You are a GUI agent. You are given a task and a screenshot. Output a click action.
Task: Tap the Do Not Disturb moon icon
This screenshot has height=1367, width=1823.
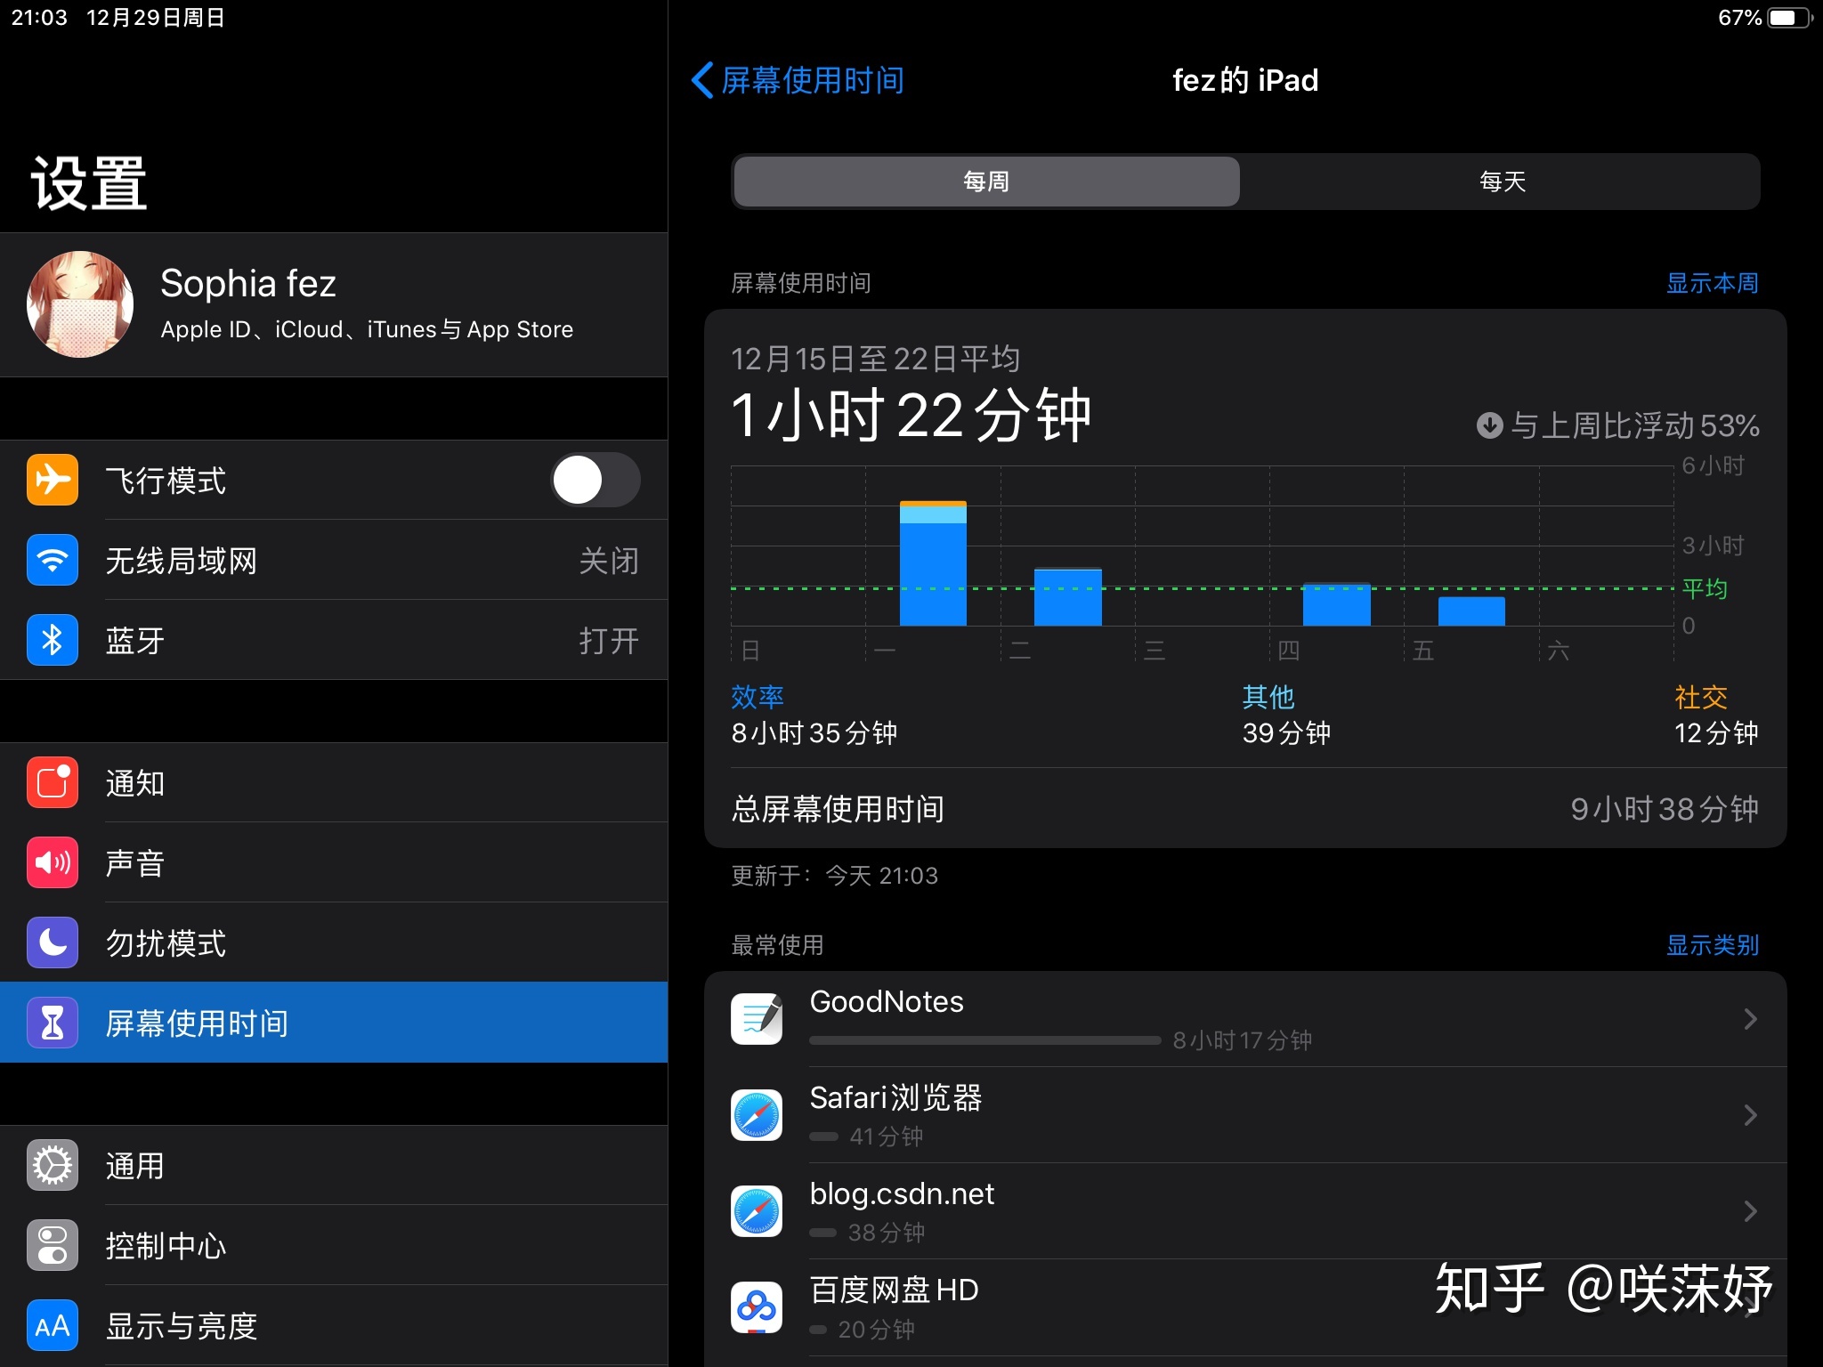[53, 942]
